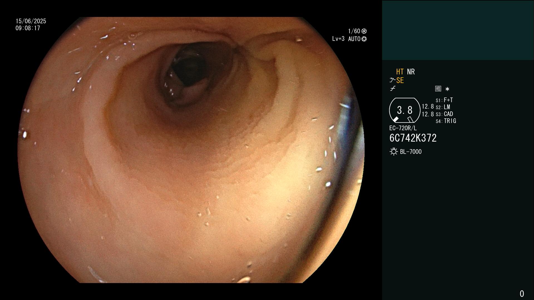Click the EC-720R/L scope model text
Image resolution: width=534 pixels, height=300 pixels.
tap(403, 128)
